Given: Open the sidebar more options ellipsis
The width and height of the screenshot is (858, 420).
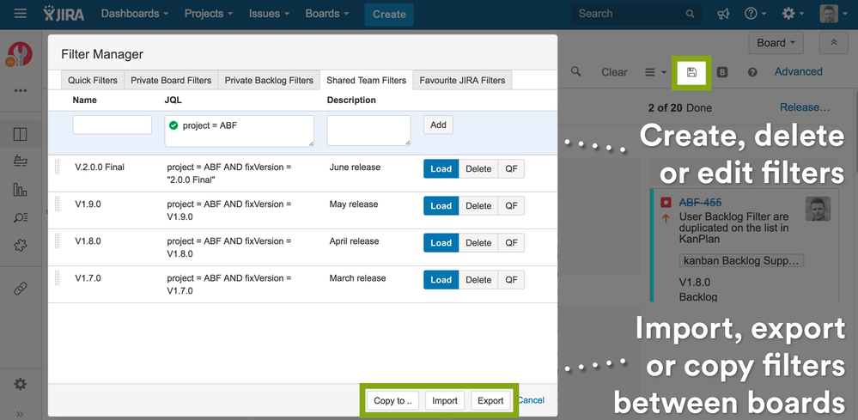Looking at the screenshot, I should 21,91.
